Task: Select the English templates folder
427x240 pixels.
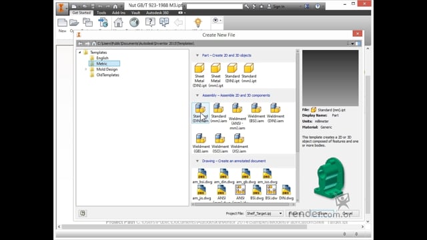Action: (x=102, y=58)
